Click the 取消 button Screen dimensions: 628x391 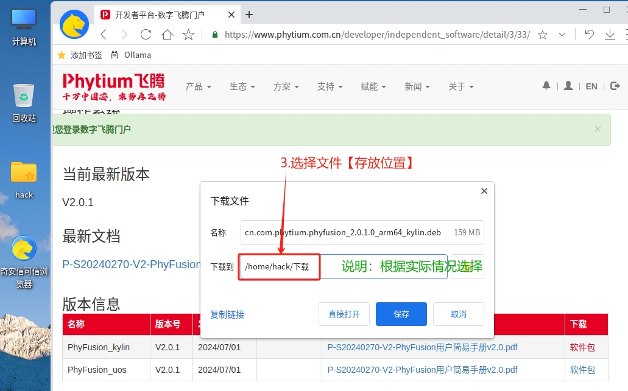click(x=459, y=314)
